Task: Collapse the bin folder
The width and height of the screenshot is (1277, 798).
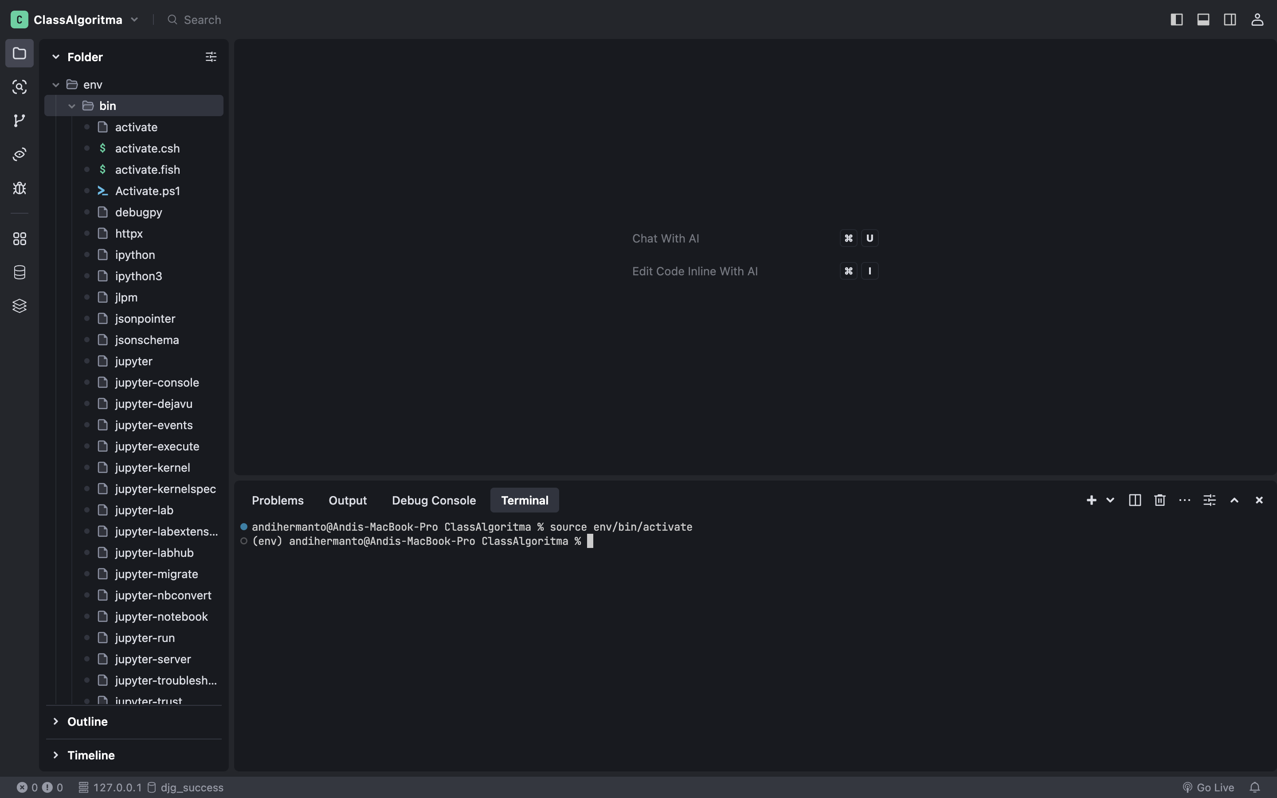Action: (72, 106)
